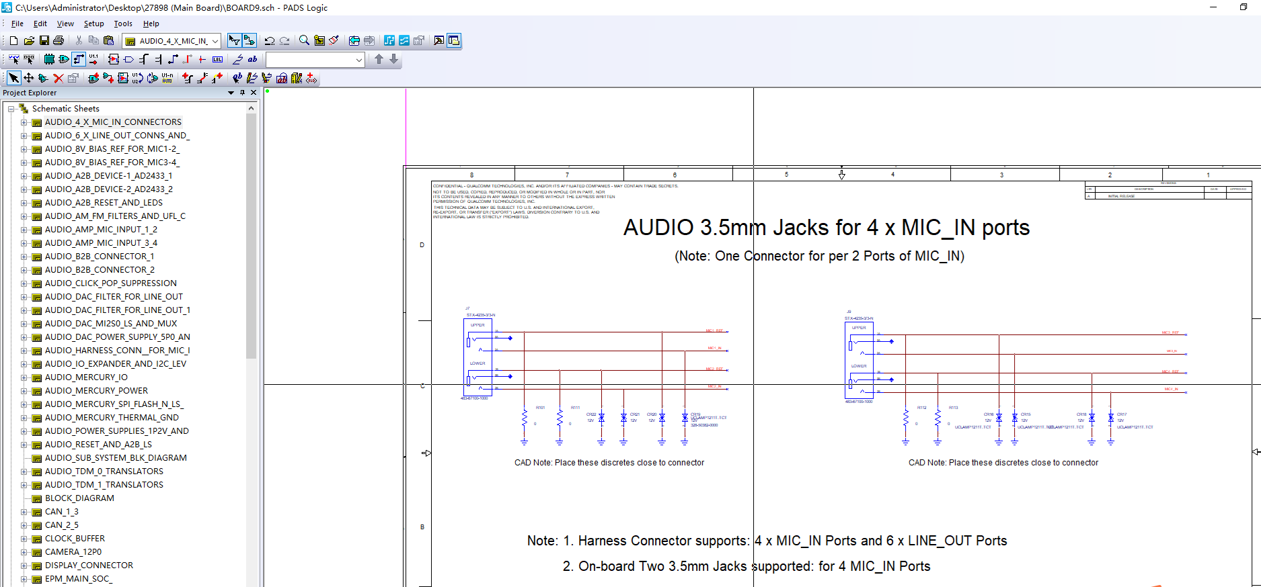Toggle the Output Window icon

438,41
